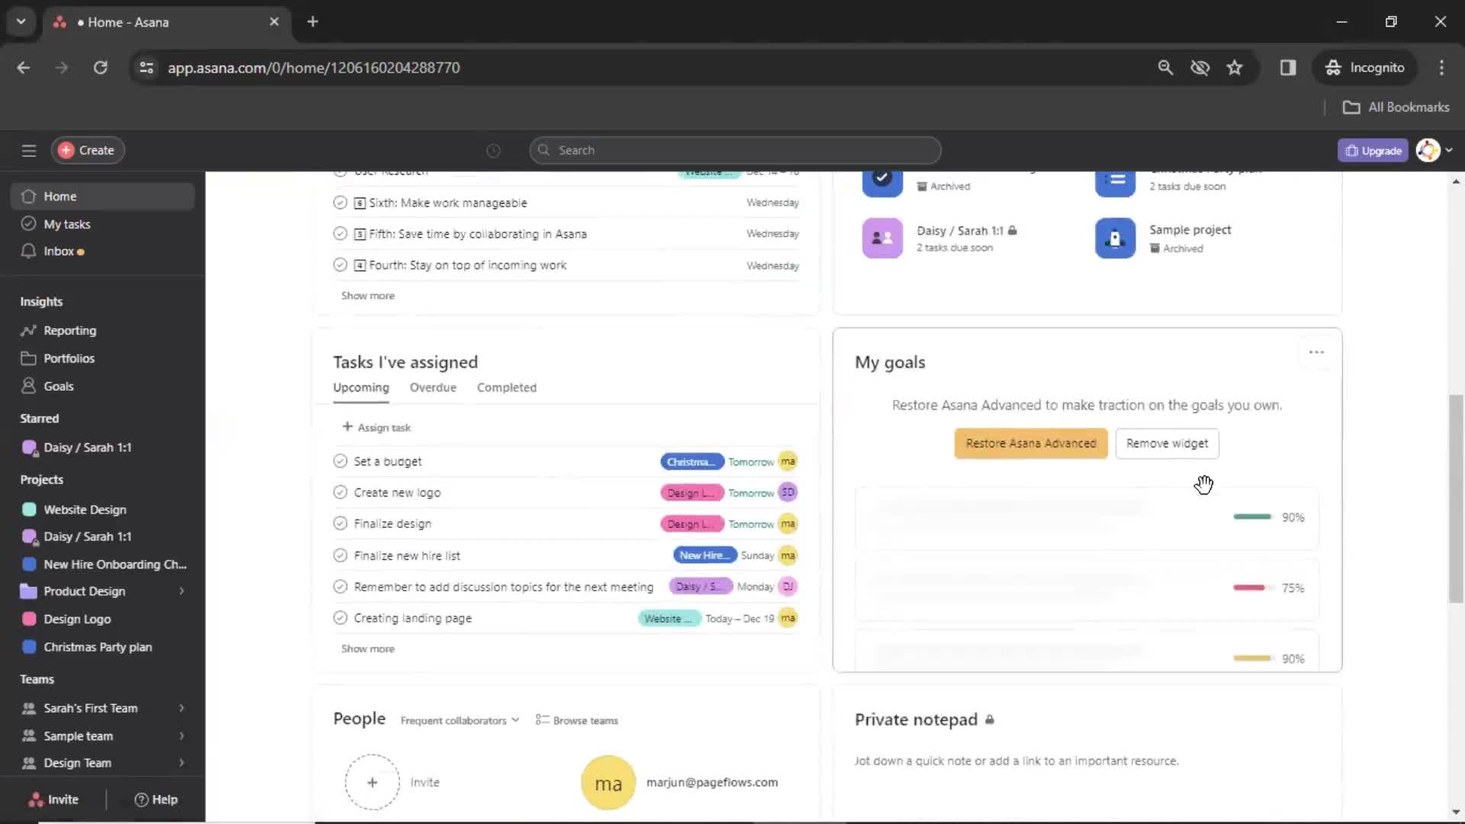Switch to Overdue tasks tab
This screenshot has height=824, width=1465.
tap(433, 386)
